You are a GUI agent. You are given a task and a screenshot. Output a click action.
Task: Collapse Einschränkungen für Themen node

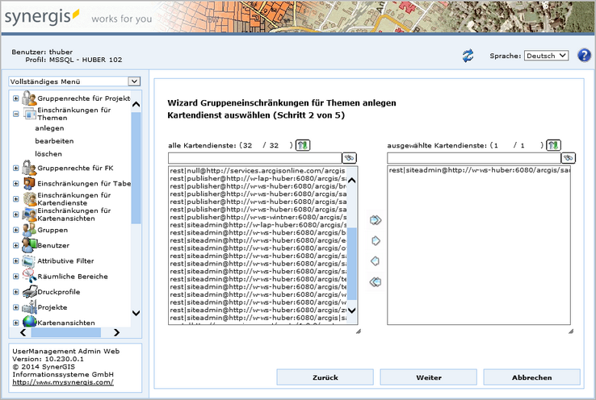click(16, 114)
